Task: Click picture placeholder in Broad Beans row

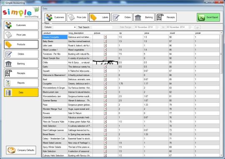Action: (105, 134)
